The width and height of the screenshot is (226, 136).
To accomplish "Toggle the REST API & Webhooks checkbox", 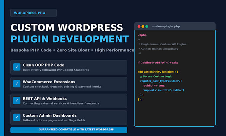I will [x=17, y=100].
